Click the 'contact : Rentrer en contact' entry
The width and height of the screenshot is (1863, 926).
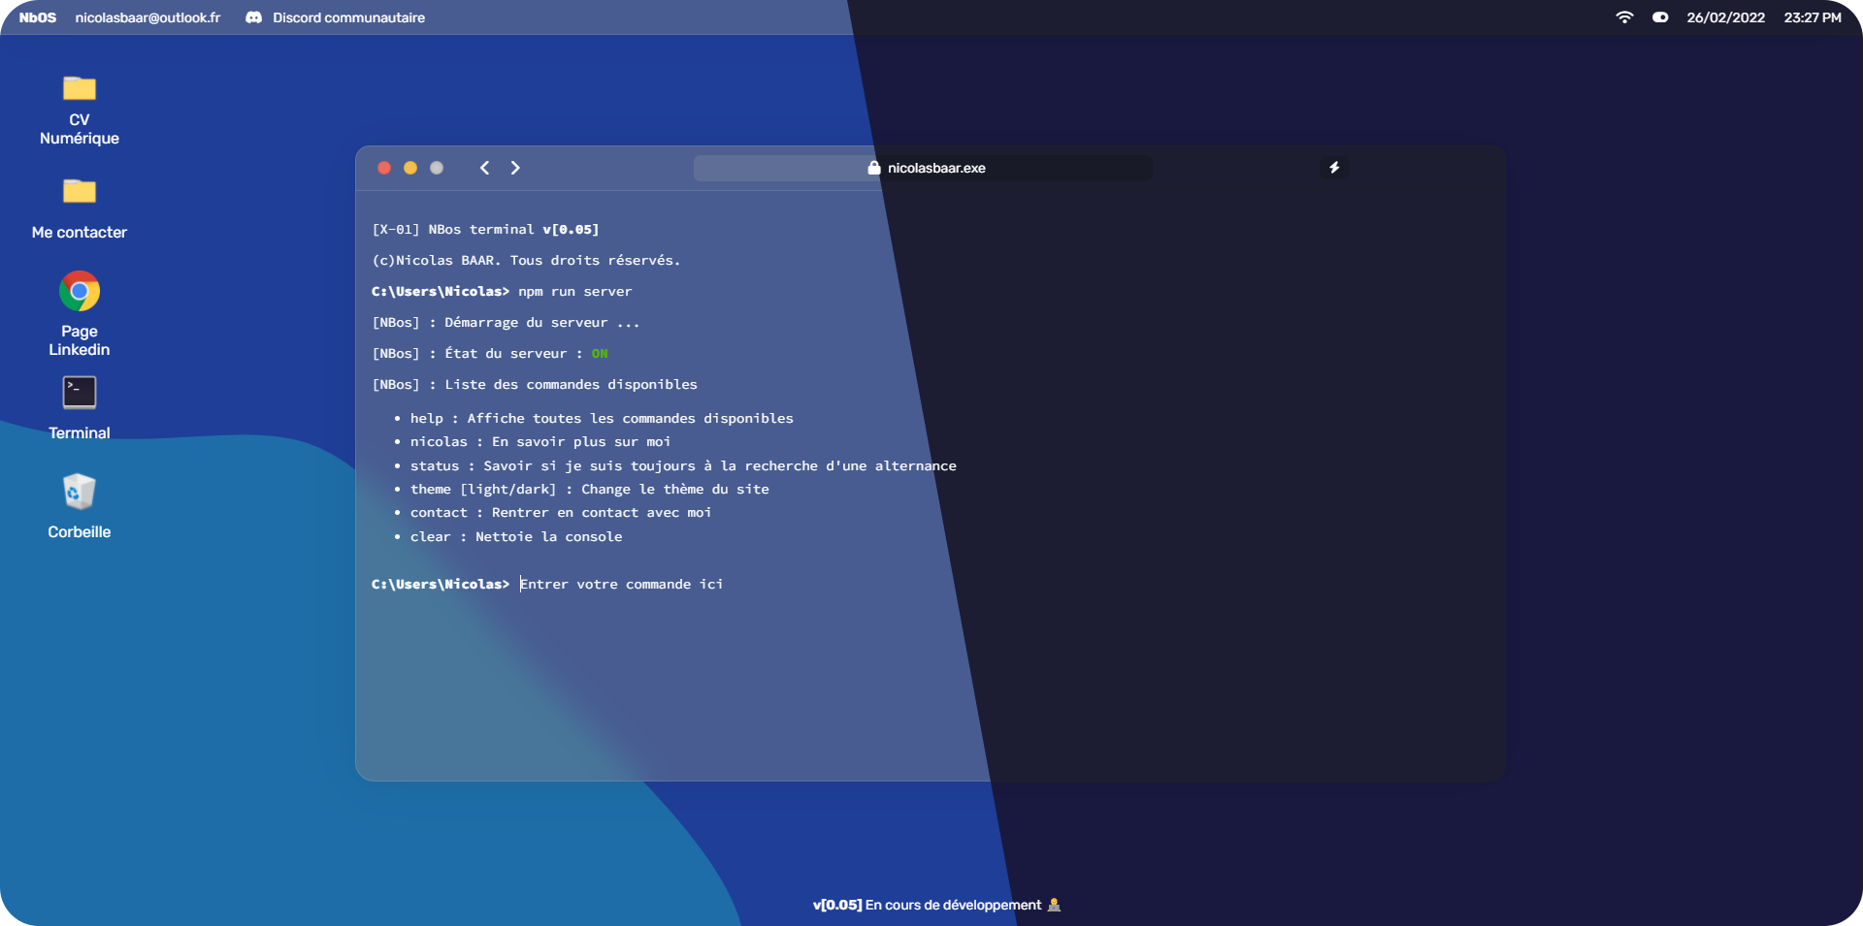click(561, 512)
